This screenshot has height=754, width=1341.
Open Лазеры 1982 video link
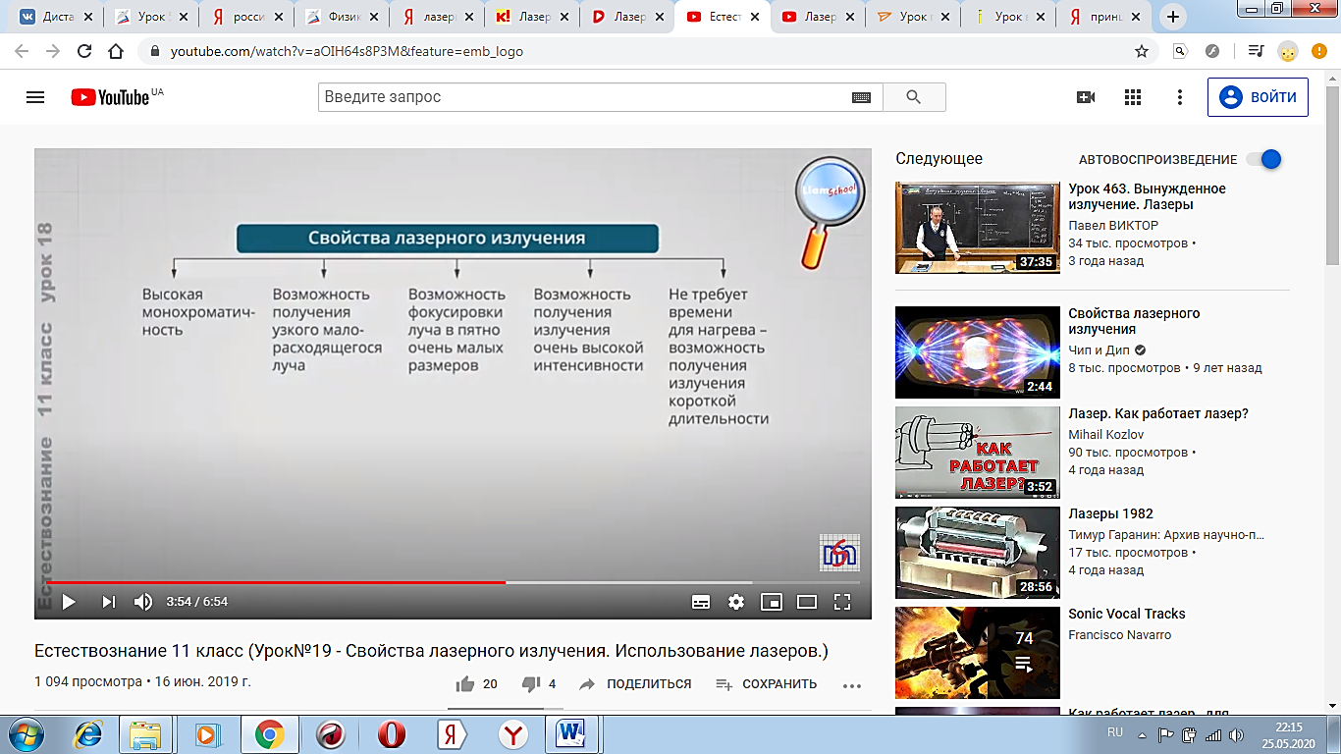click(x=1110, y=513)
